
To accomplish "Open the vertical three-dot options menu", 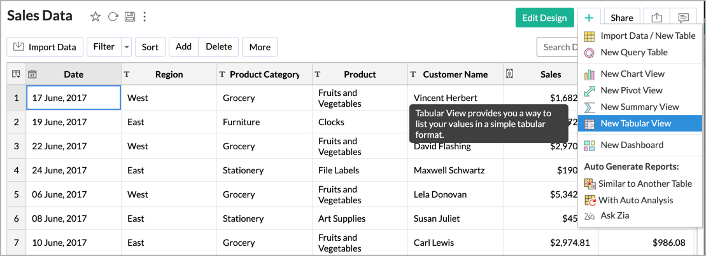I will pyautogui.click(x=145, y=17).
